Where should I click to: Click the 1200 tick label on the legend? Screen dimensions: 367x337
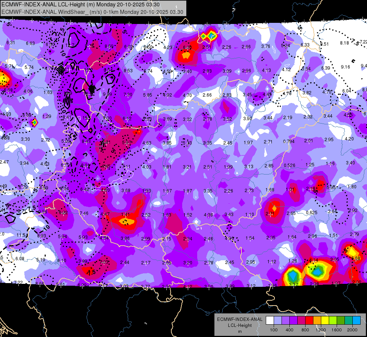[x=321, y=330]
